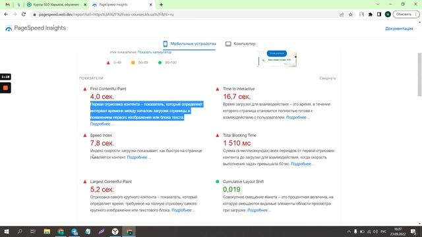Open the tab search dropdown arrow
Viewport: 422px width, 237px height.
[x=378, y=5]
